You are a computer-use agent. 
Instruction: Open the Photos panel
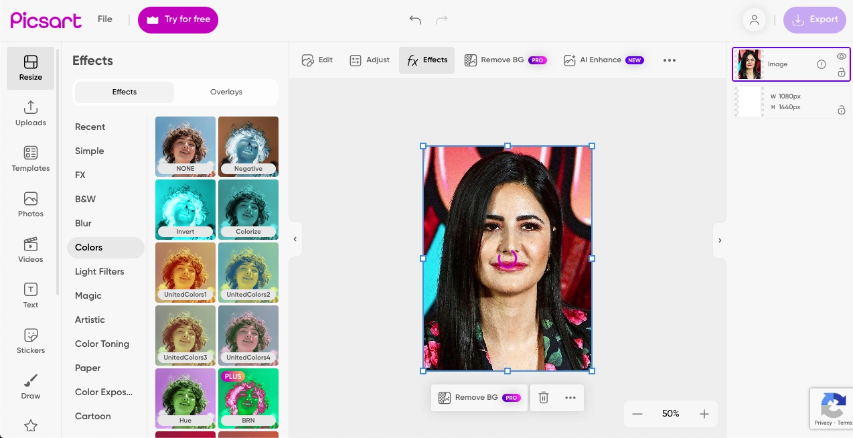click(31, 205)
